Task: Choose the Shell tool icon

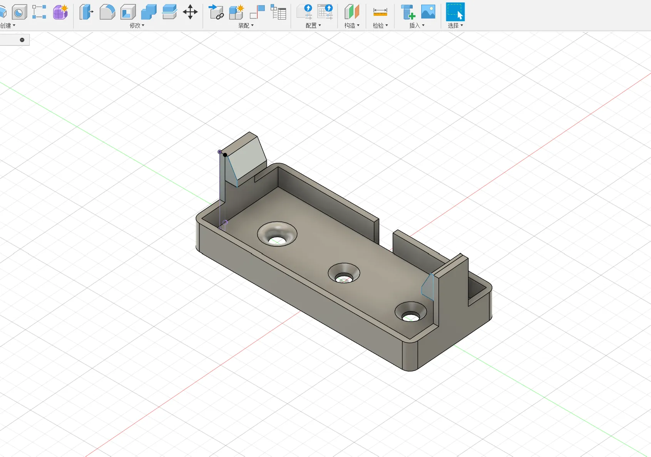Action: [x=128, y=12]
